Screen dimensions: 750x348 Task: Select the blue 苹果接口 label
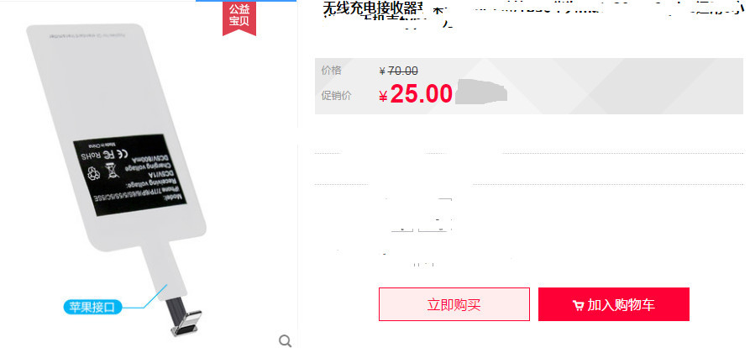point(92,307)
